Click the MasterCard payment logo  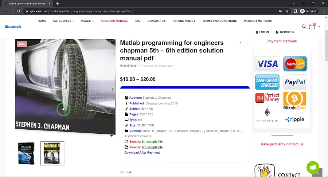(295, 64)
